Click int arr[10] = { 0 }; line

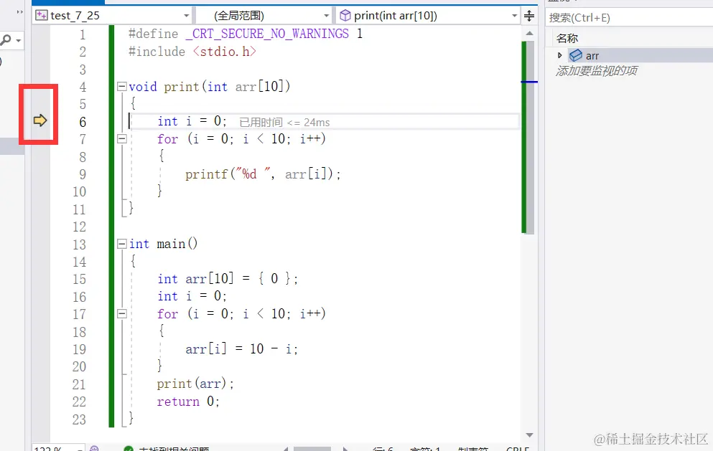[228, 278]
